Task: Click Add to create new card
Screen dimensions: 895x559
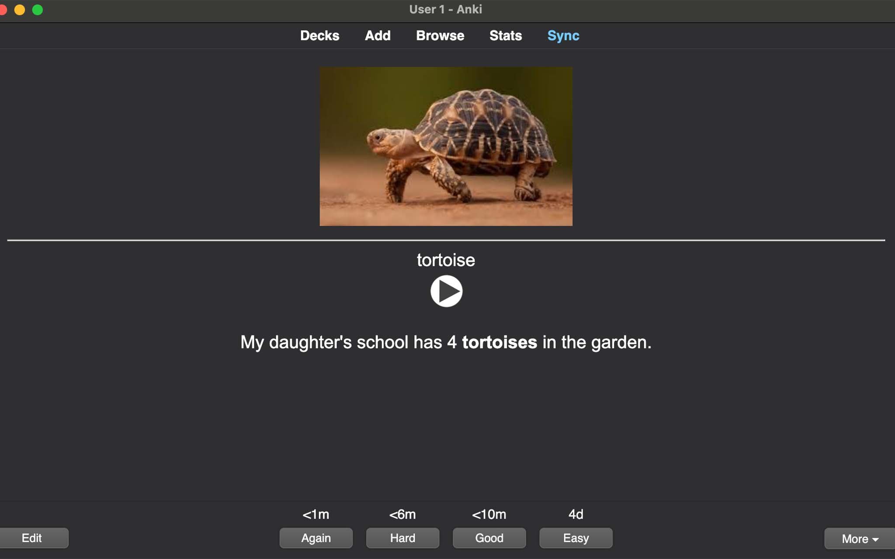Action: 378,35
